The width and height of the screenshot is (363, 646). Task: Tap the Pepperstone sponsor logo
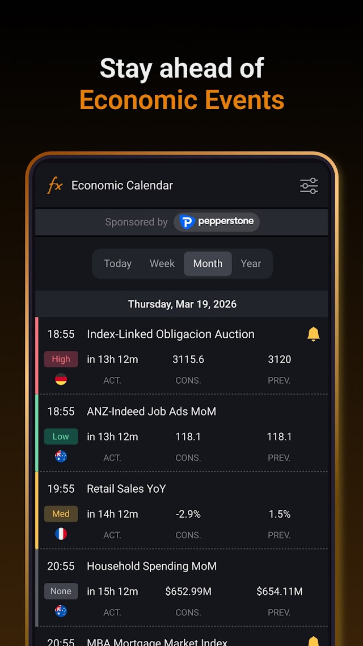[x=217, y=221]
